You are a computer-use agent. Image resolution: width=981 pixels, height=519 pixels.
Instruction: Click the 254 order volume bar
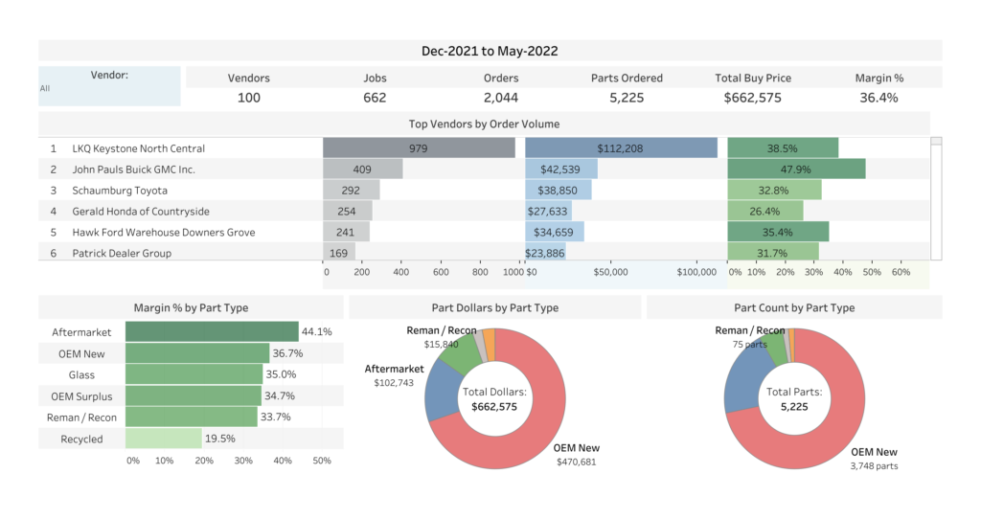pyautogui.click(x=348, y=211)
